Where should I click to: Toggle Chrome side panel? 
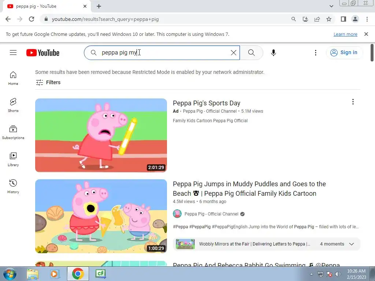344,19
